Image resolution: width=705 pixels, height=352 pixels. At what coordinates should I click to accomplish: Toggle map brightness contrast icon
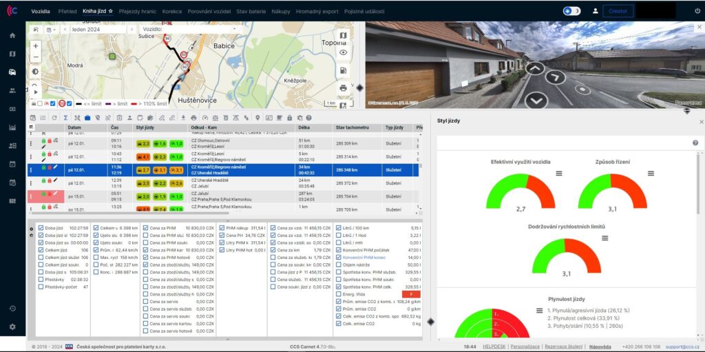[36, 72]
